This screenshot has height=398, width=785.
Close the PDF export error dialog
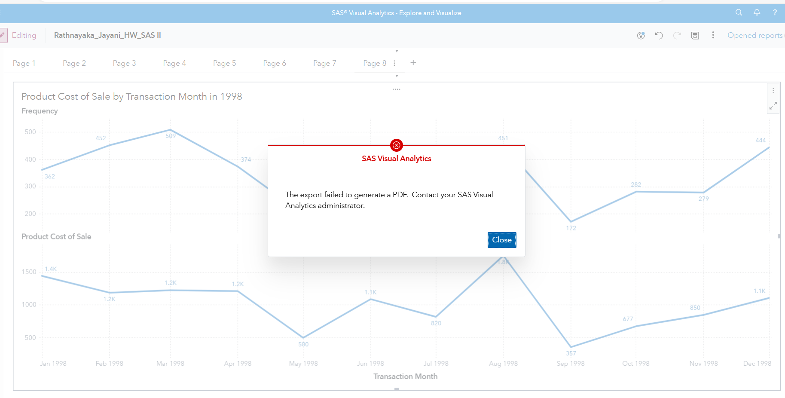[x=502, y=240]
